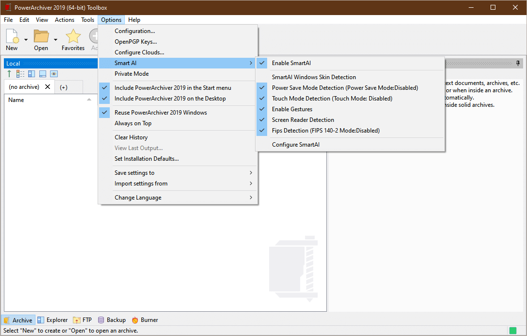The width and height of the screenshot is (527, 336).
Task: Open the dropdown arrow next to New
Action: [x=26, y=40]
